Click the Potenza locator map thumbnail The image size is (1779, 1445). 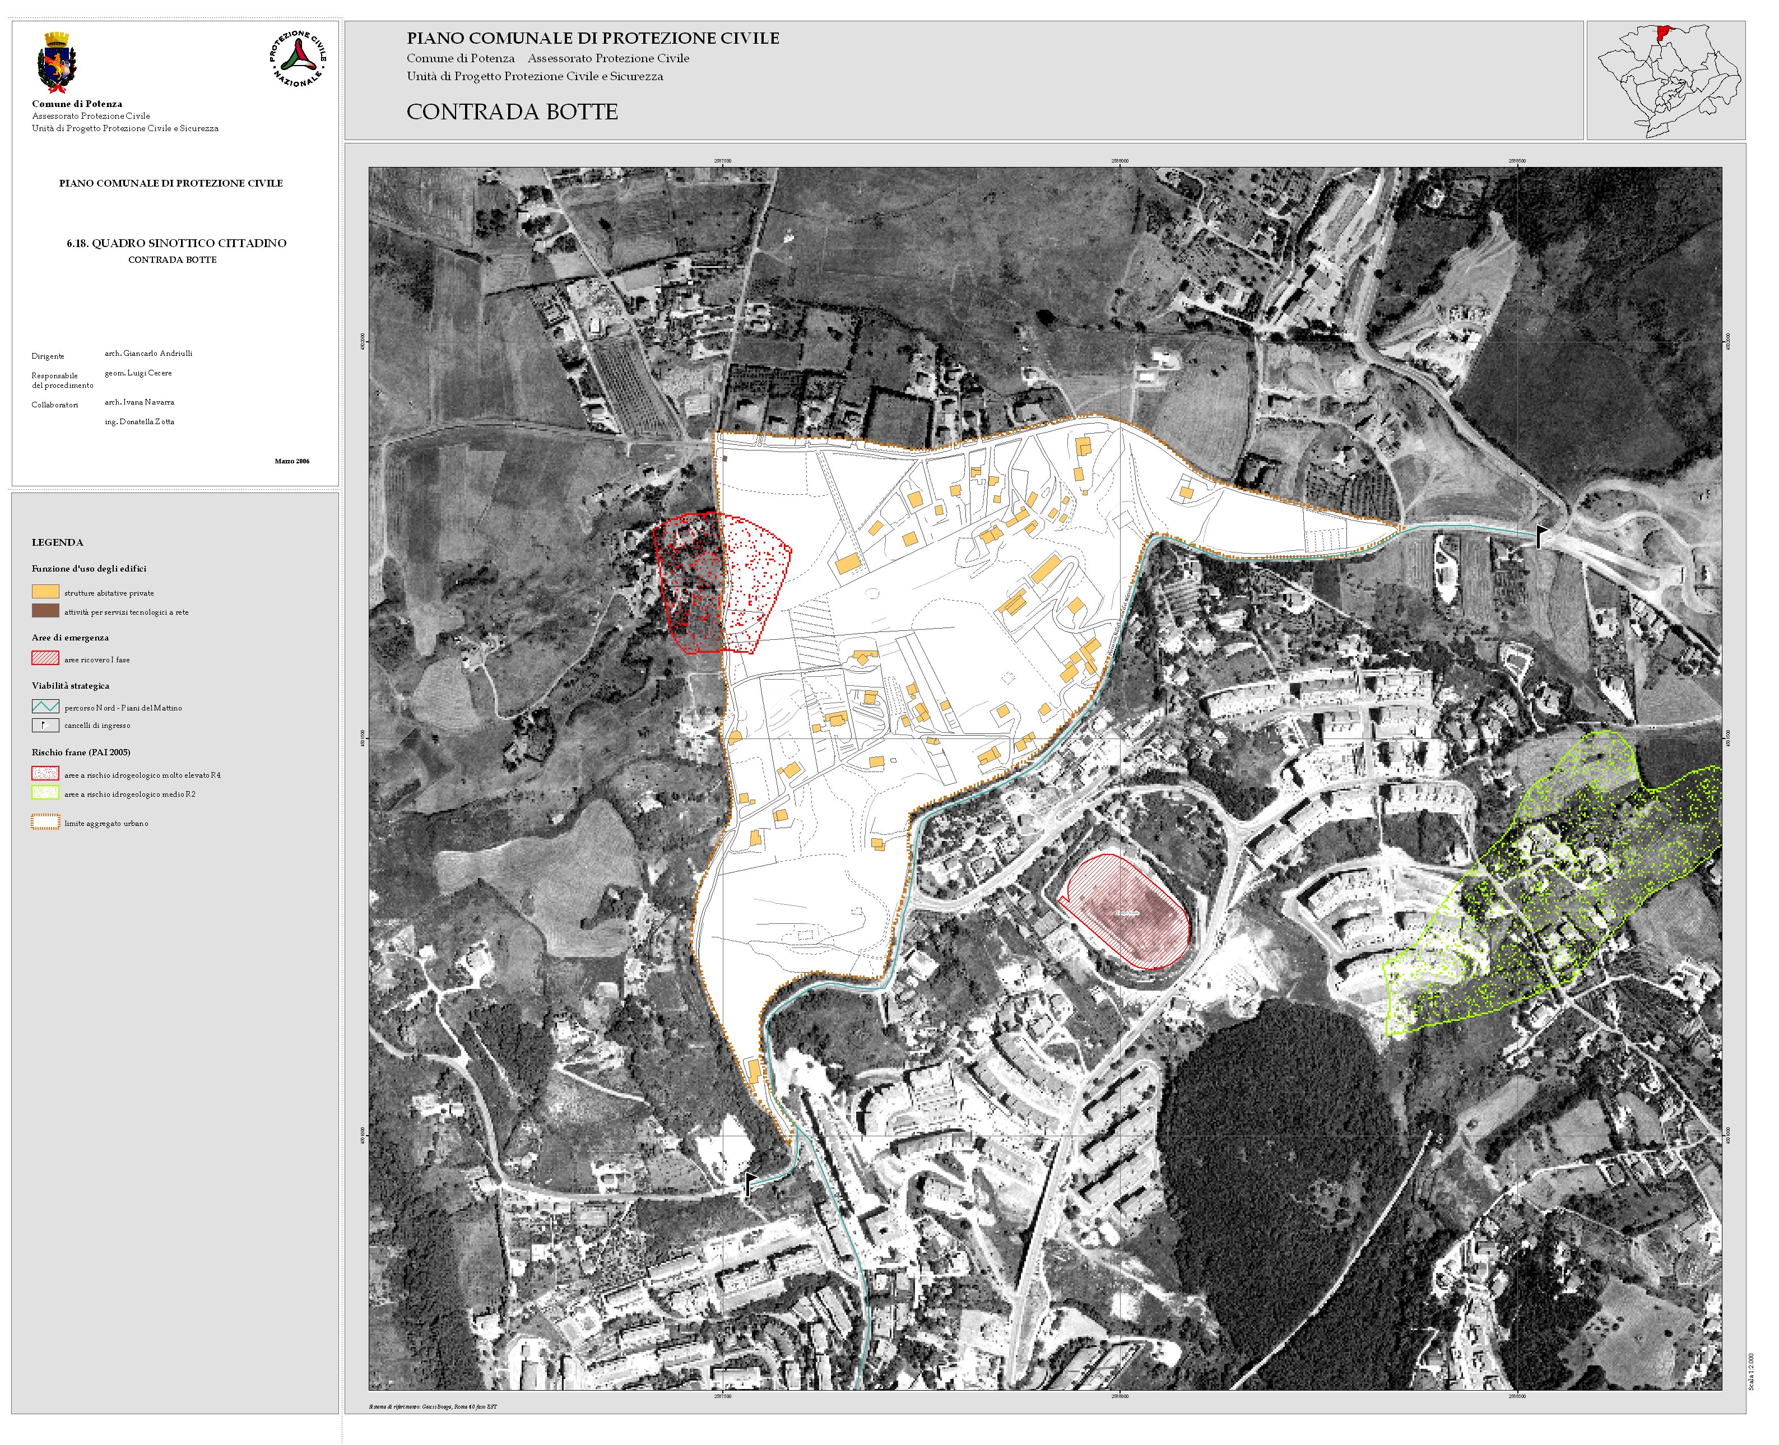tap(1666, 81)
